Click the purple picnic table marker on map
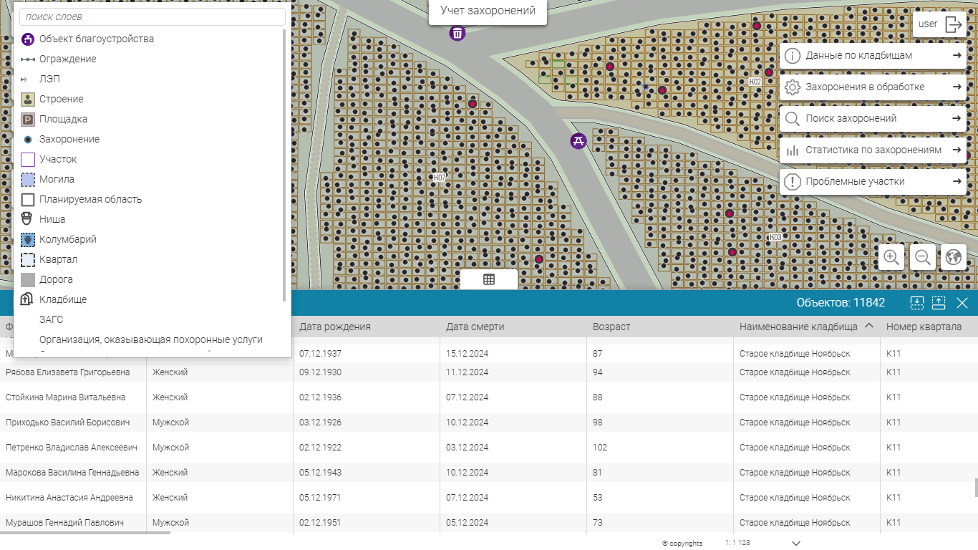This screenshot has height=550, width=978. (578, 141)
